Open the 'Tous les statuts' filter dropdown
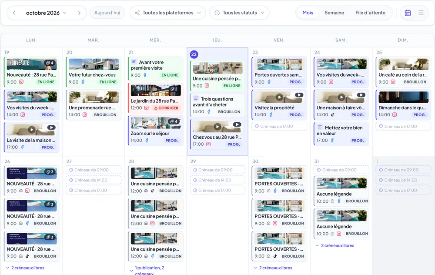435x275 pixels. click(239, 13)
